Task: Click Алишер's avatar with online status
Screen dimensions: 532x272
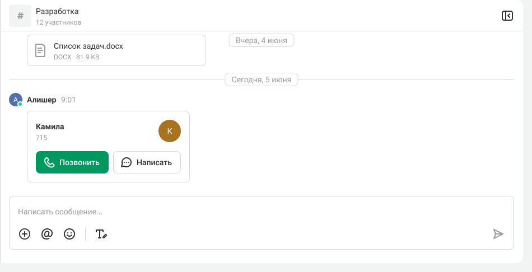Action: [16, 100]
